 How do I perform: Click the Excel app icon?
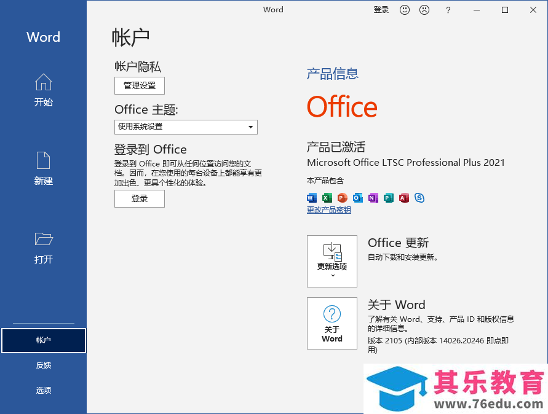327,198
